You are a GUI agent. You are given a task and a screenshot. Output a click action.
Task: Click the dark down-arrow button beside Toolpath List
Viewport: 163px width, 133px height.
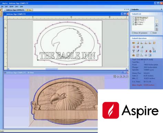(x=157, y=25)
